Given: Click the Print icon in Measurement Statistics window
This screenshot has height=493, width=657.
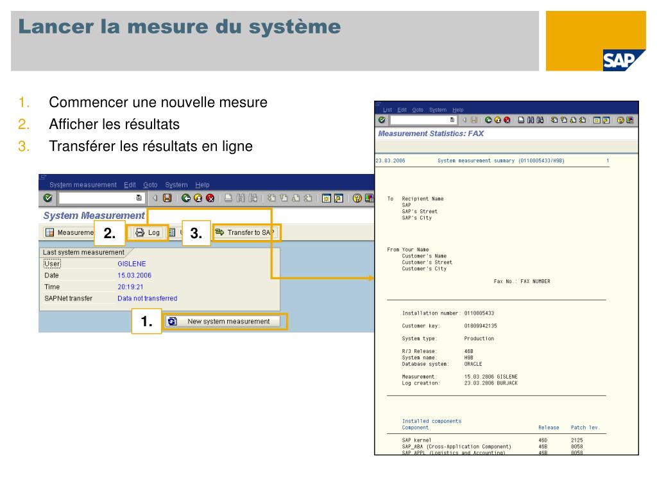Looking at the screenshot, I should pos(521,120).
